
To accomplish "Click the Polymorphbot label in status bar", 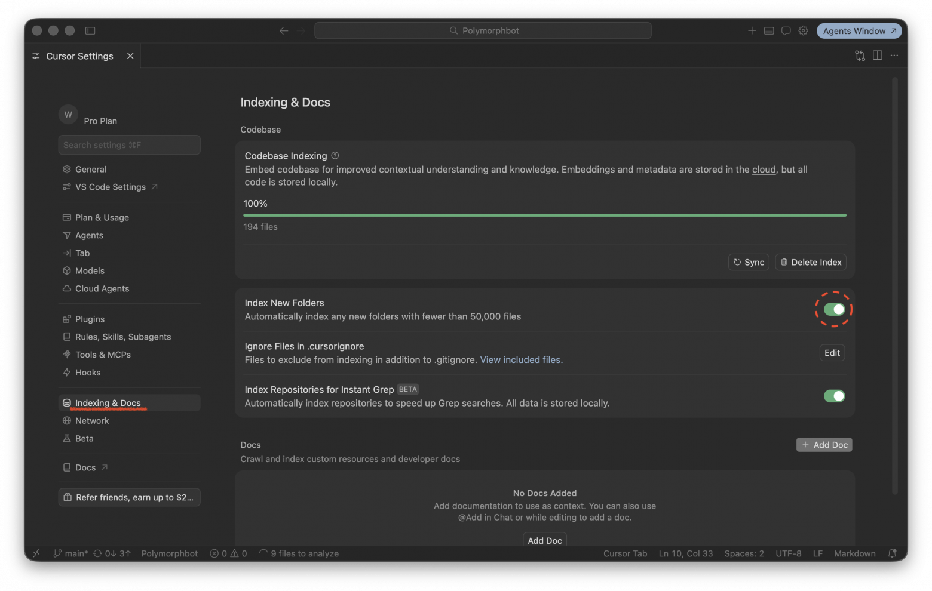I will pyautogui.click(x=170, y=553).
